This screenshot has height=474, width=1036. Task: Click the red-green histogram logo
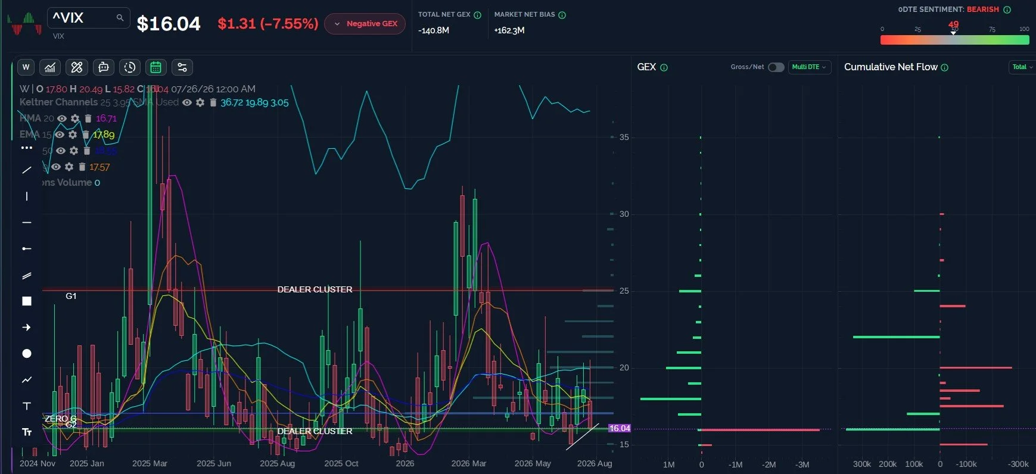tap(24, 24)
